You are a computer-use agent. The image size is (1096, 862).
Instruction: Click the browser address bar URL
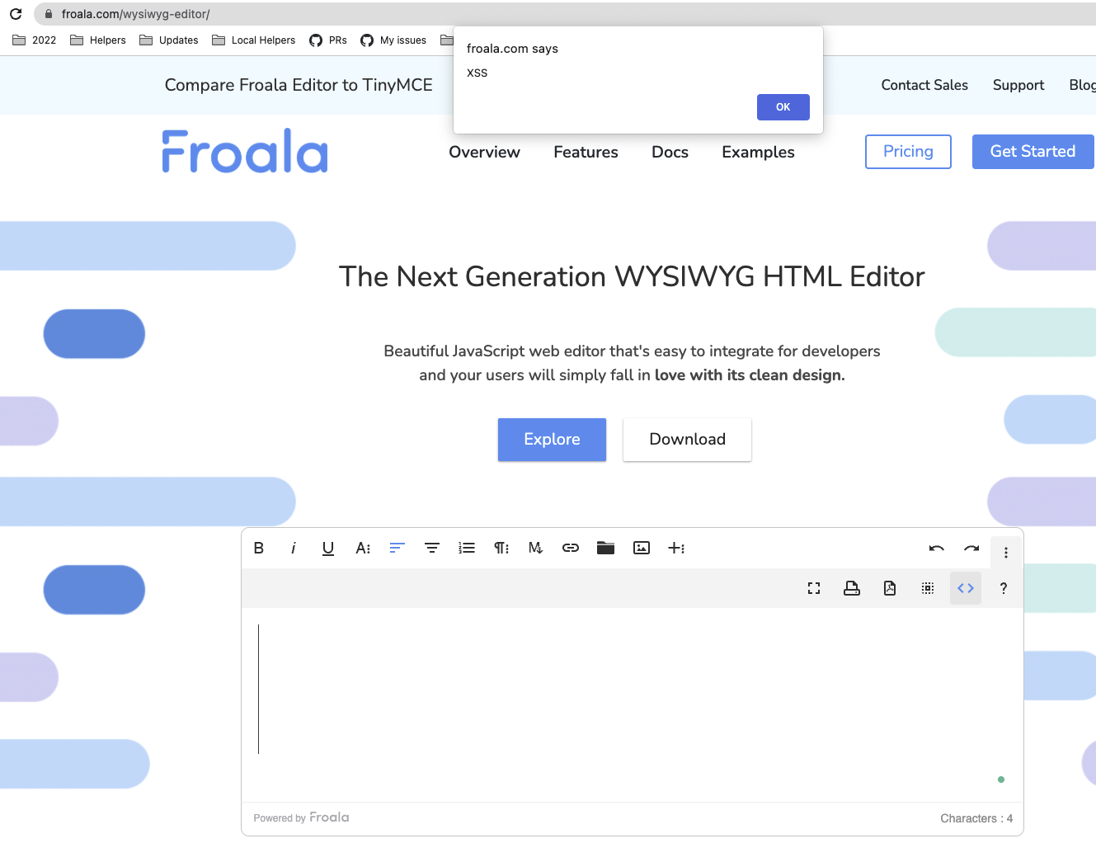[x=136, y=14]
